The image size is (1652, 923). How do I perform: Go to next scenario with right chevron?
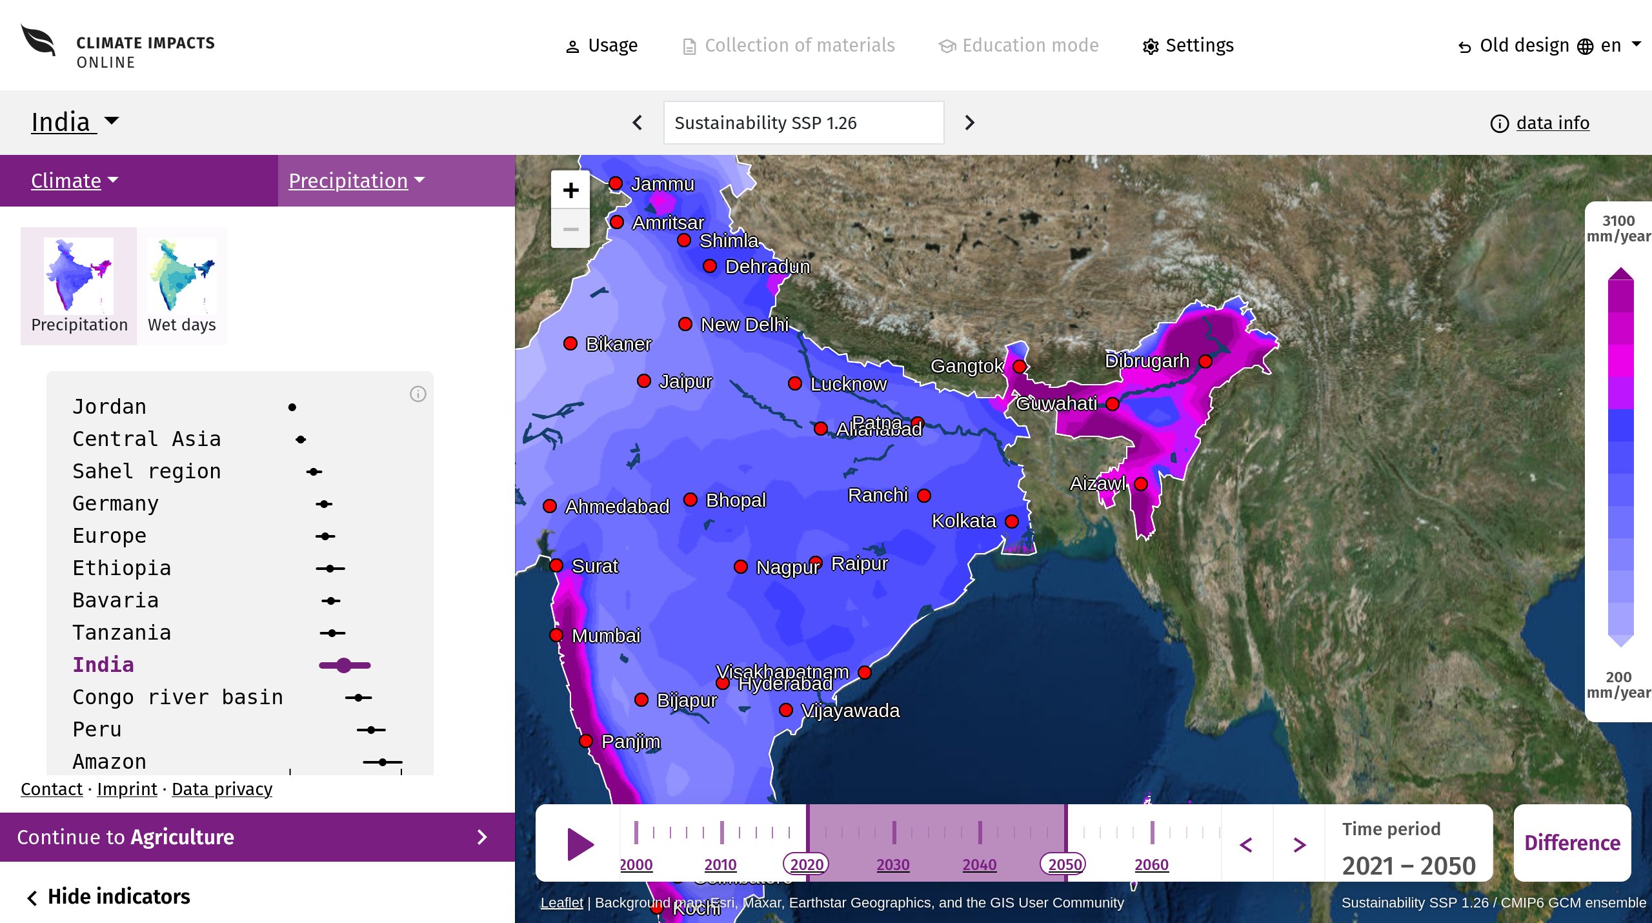coord(969,123)
